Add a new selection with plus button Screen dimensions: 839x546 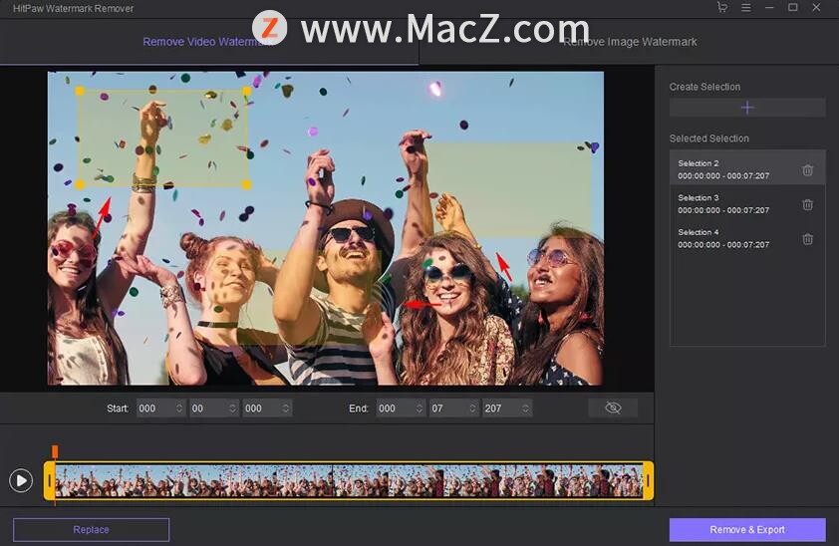(x=747, y=108)
